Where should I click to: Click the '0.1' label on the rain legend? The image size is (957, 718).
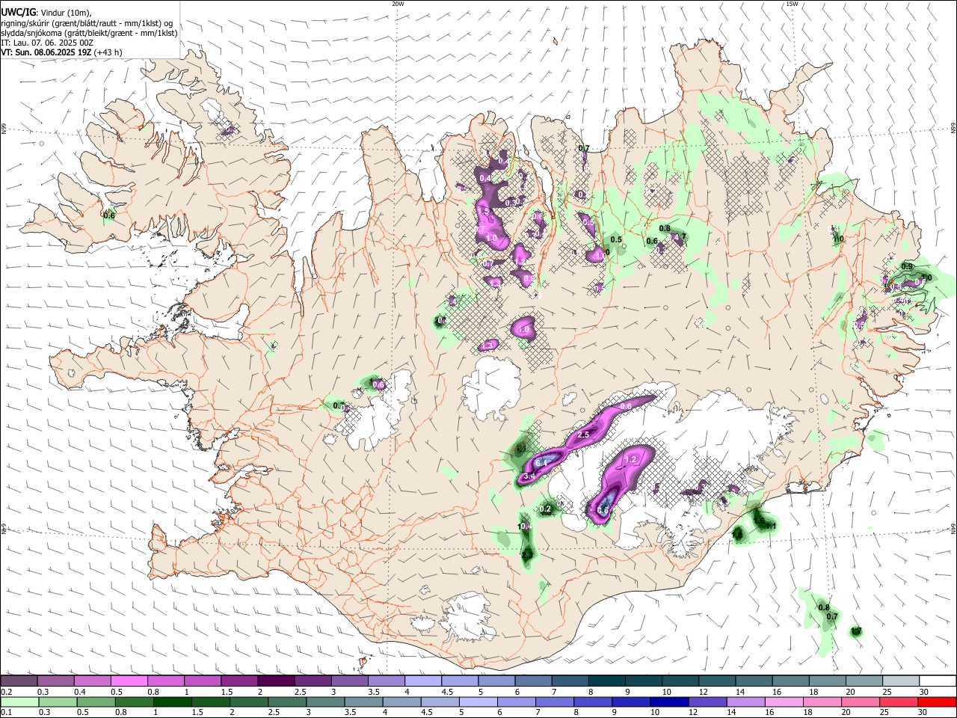pyautogui.click(x=4, y=713)
